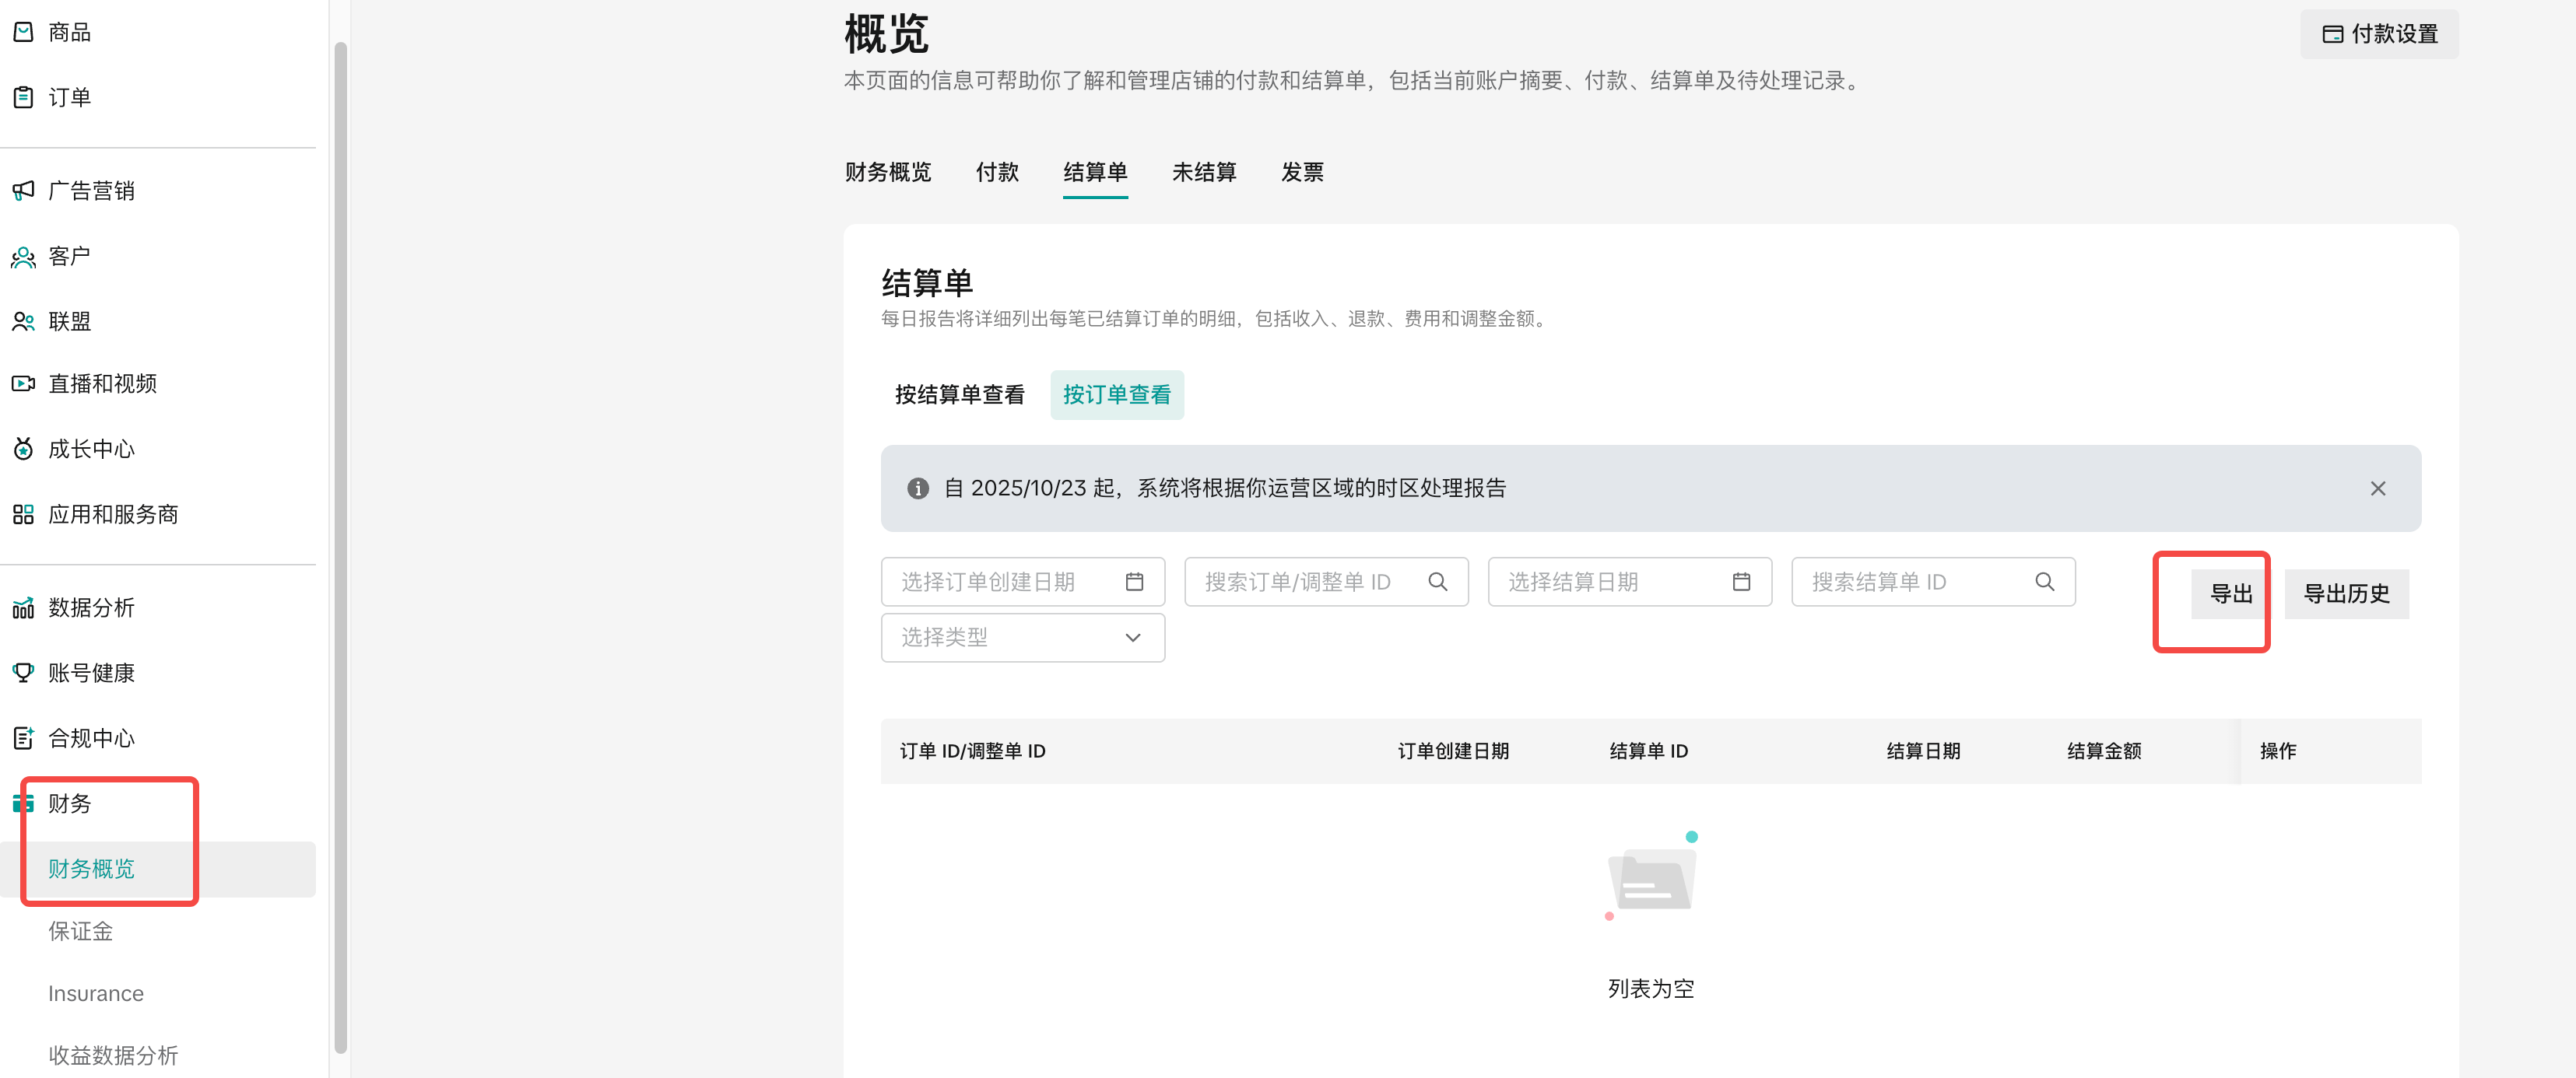Open the 数据分析 chart icon
The height and width of the screenshot is (1078, 2576).
23,607
